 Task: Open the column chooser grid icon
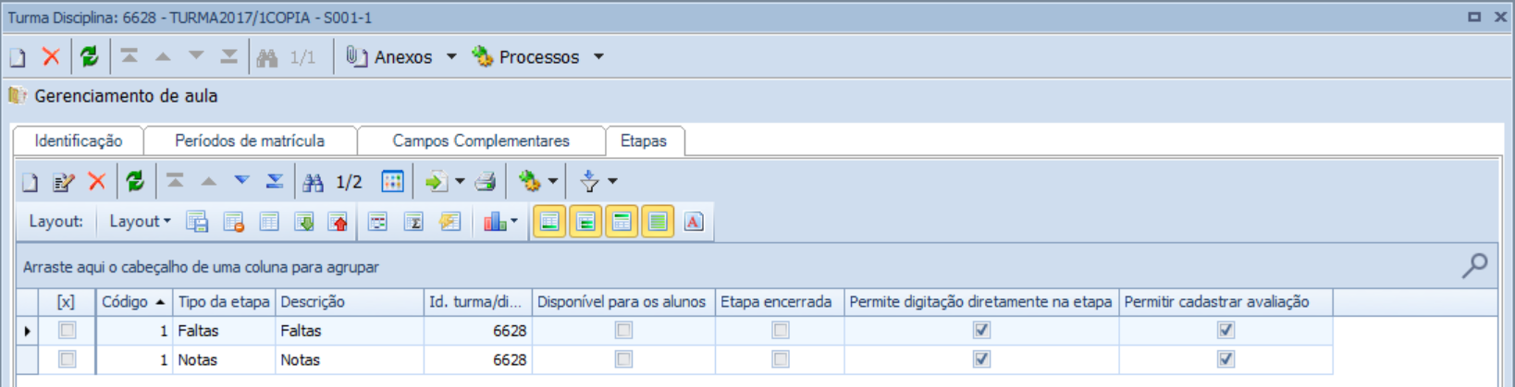point(392,182)
